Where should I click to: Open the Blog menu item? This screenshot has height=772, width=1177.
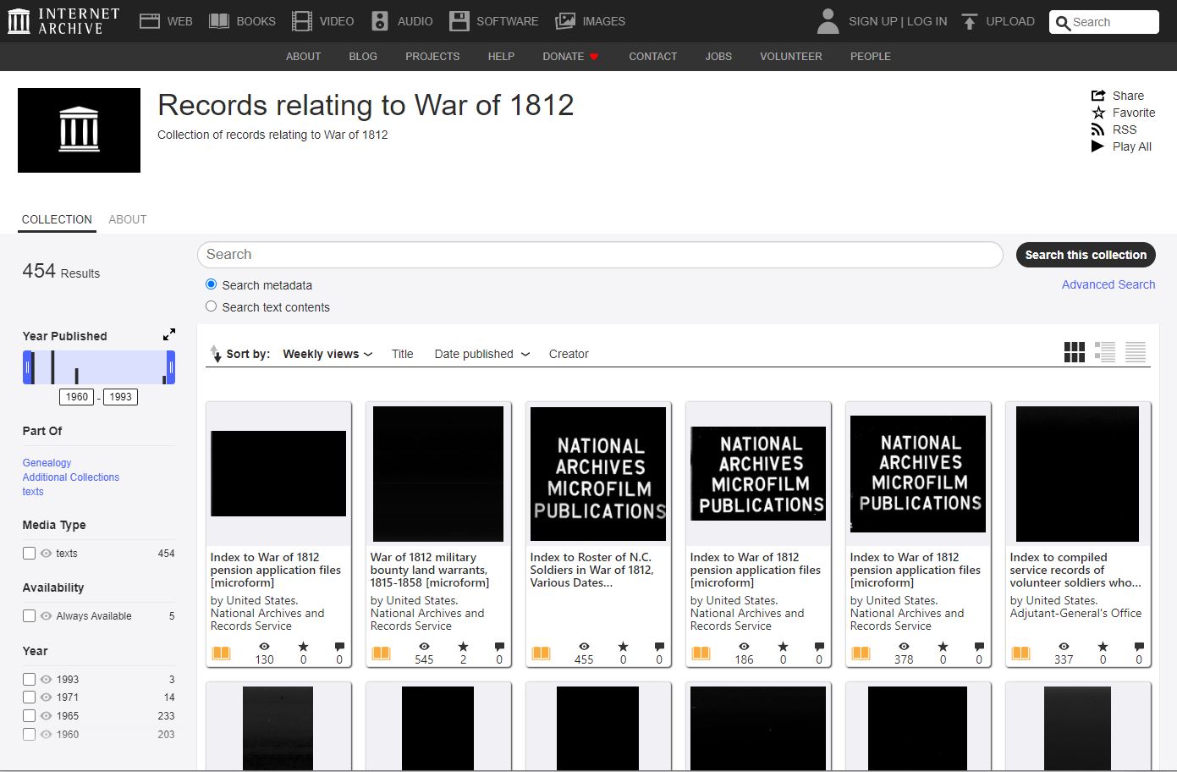(363, 57)
